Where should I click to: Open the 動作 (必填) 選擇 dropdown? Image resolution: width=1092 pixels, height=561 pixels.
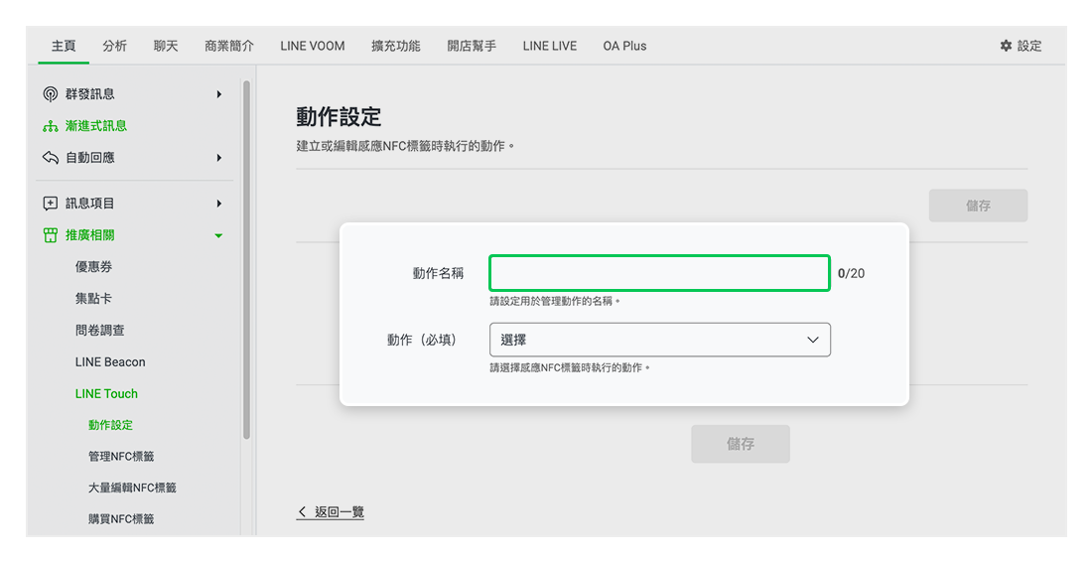[x=659, y=341]
